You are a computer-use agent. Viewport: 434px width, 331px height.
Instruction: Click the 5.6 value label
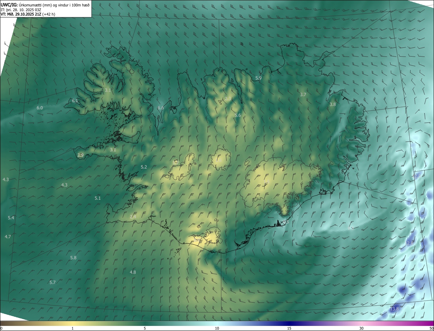pyautogui.click(x=238, y=115)
